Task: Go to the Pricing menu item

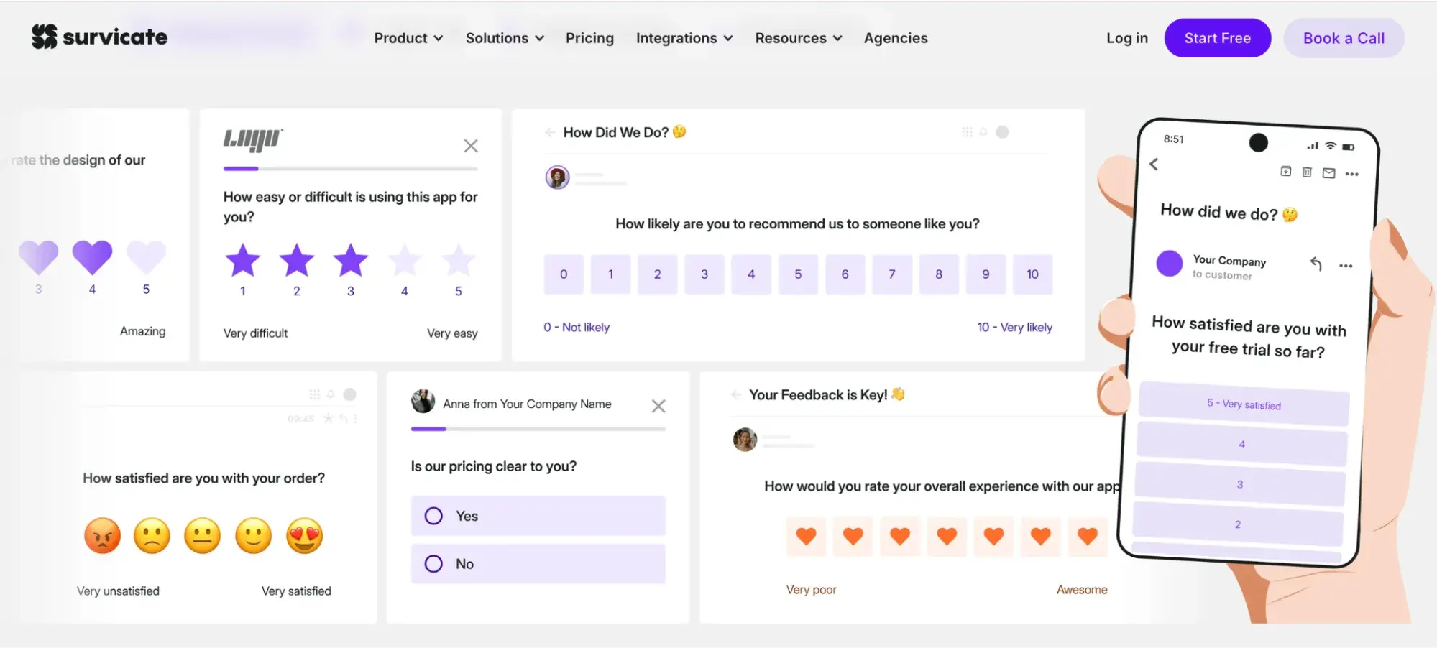Action: [589, 37]
